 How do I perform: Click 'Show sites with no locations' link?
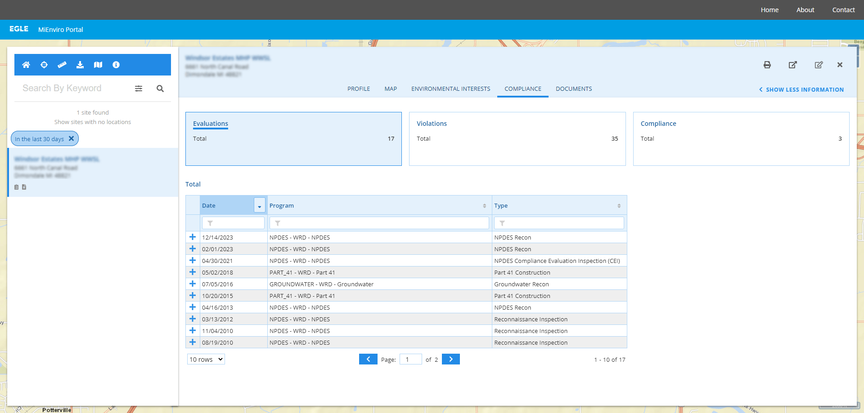[x=93, y=122]
